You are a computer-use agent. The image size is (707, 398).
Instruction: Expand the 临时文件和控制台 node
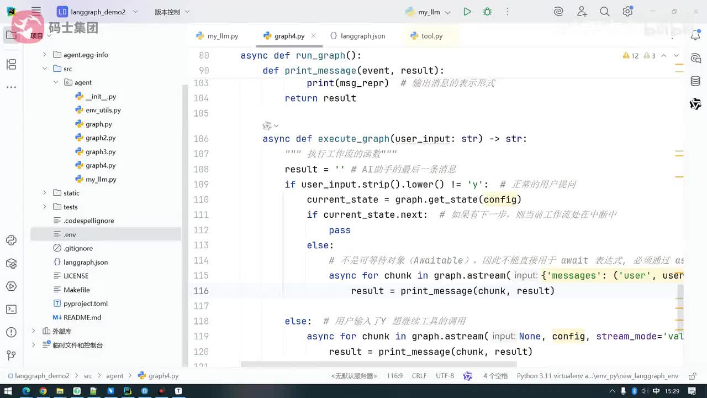33,345
